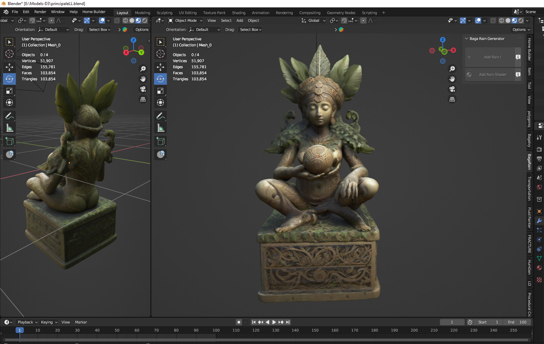The width and height of the screenshot is (544, 344).
Task: Select the Measure tool in right viewport
Action: click(x=160, y=128)
